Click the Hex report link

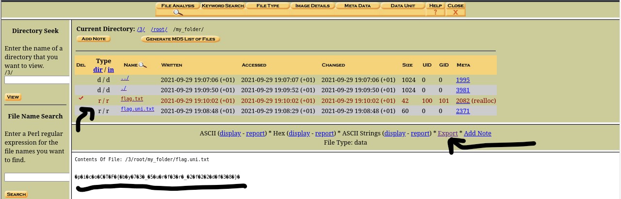pos(325,133)
